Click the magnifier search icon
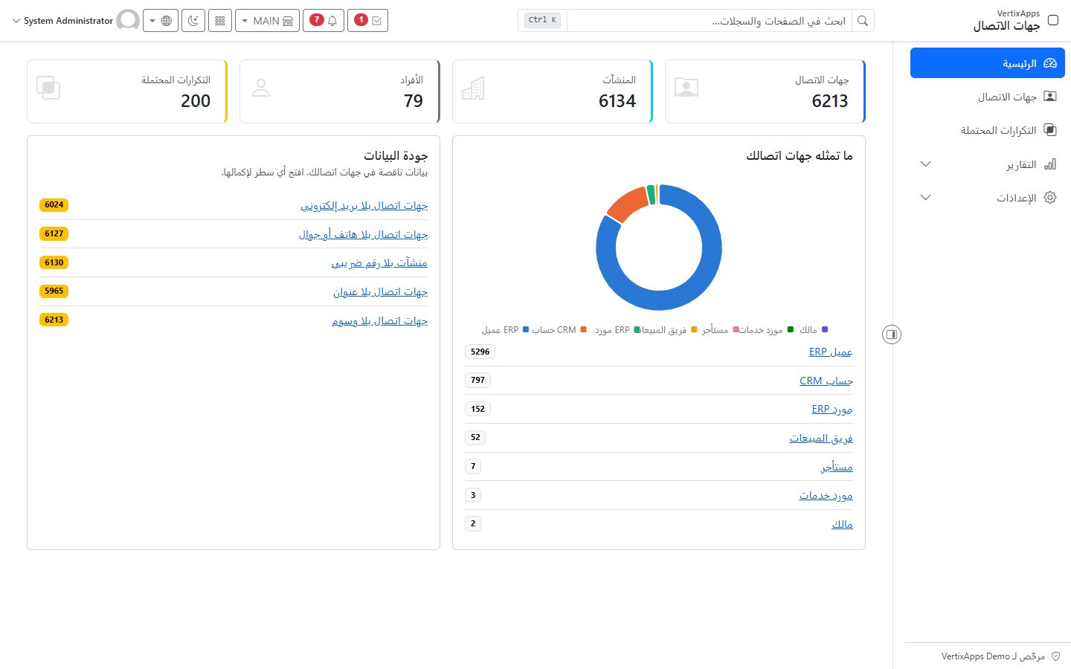 point(863,21)
